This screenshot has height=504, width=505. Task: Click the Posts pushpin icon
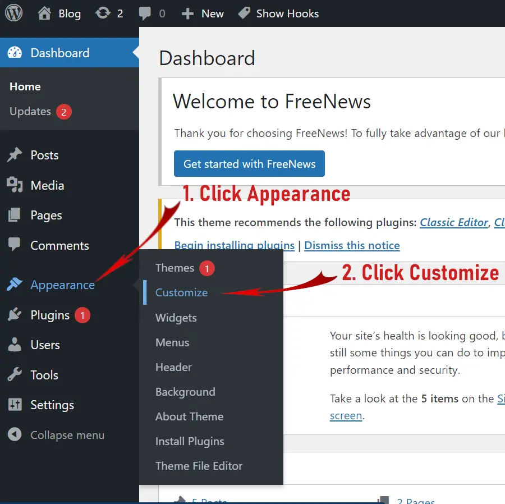click(x=15, y=155)
